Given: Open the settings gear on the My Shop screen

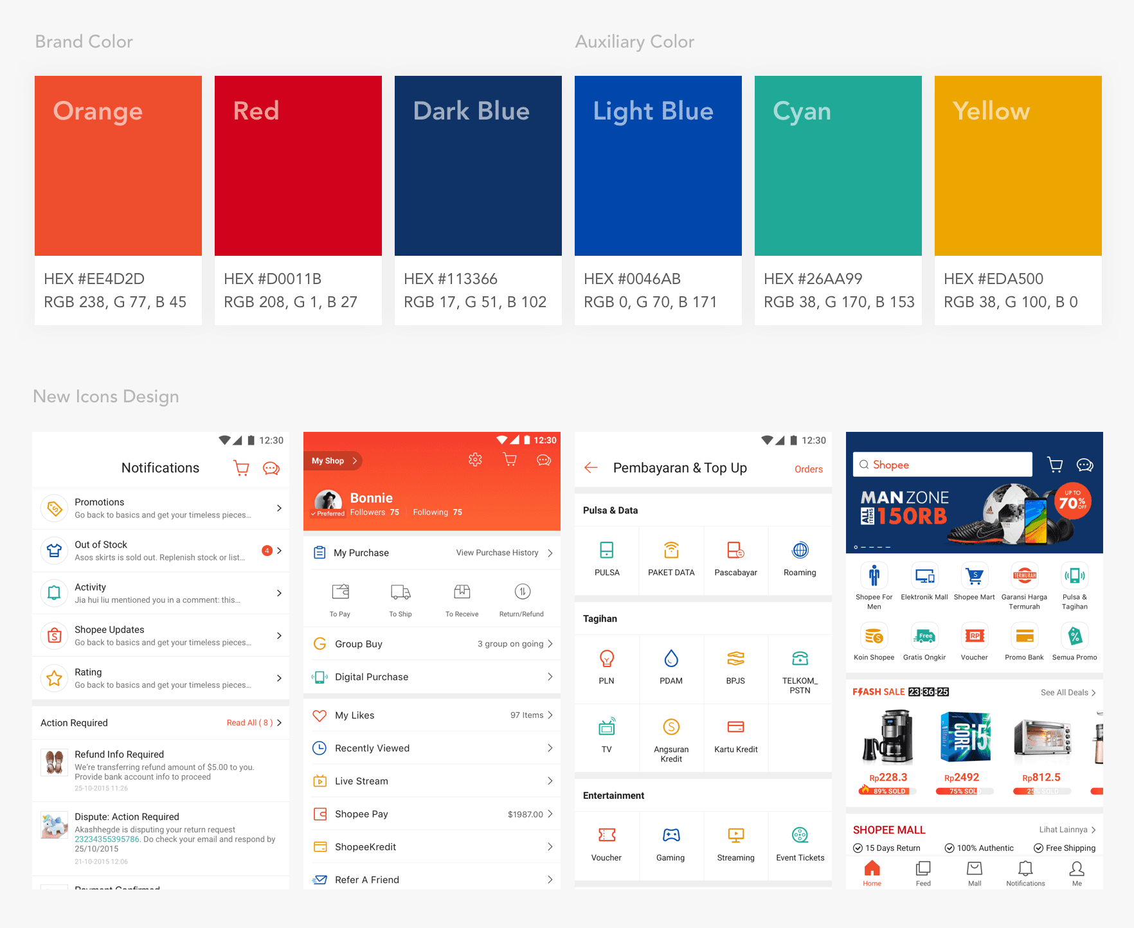Looking at the screenshot, I should 475,460.
